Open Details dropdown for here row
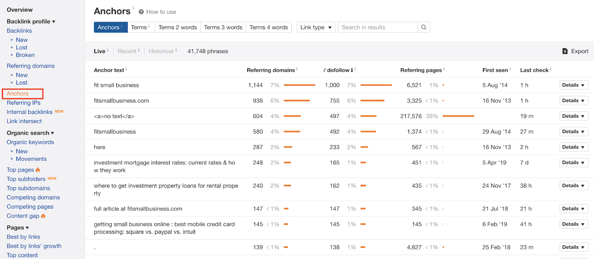The height and width of the screenshot is (259, 594). [x=574, y=147]
